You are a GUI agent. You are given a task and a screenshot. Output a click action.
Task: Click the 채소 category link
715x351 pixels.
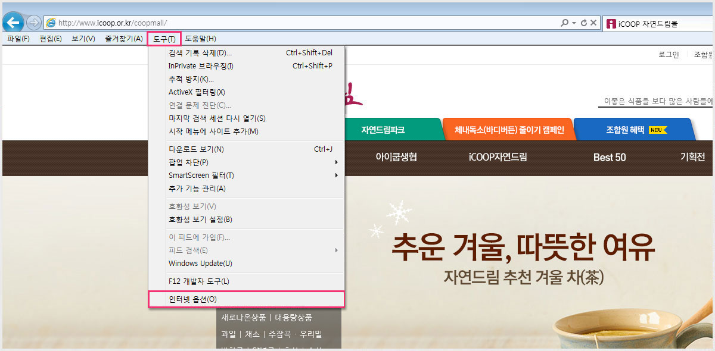(253, 334)
